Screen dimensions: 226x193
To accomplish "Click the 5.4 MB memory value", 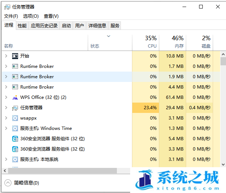I will click(176, 139).
